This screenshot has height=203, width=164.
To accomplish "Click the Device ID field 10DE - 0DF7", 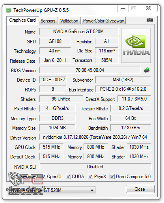I will point(53,80).
